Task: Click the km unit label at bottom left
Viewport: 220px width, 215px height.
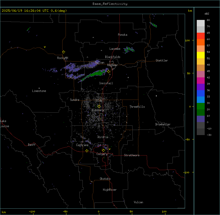Action: point(4,212)
